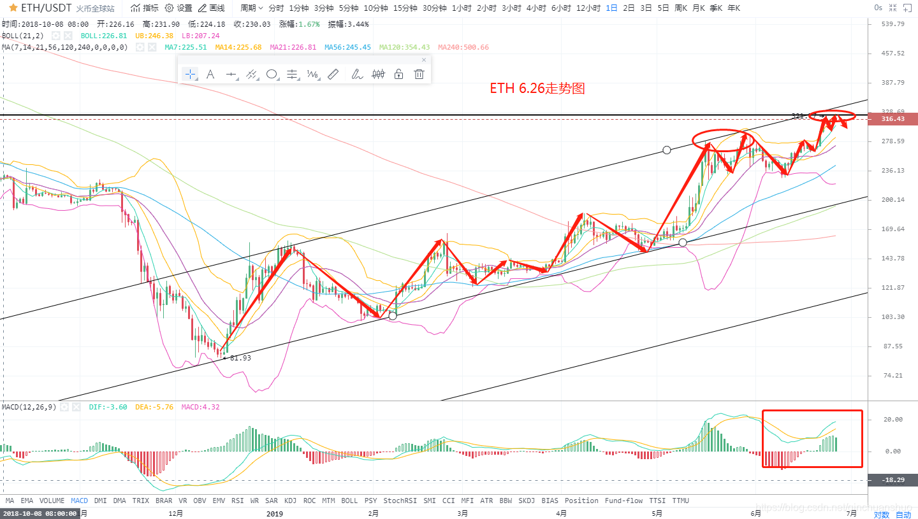This screenshot has height=519, width=918.
Task: Click the 火币全球站 exchange label
Action: click(95, 9)
